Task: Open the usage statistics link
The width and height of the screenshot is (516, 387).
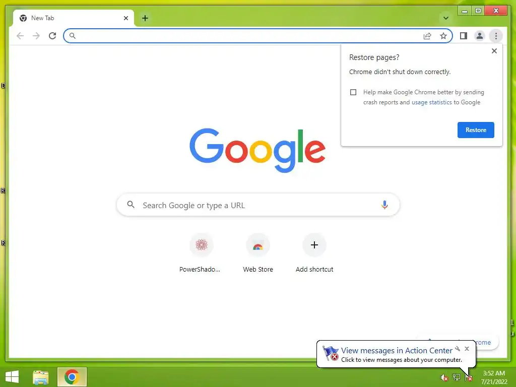Action: point(431,102)
